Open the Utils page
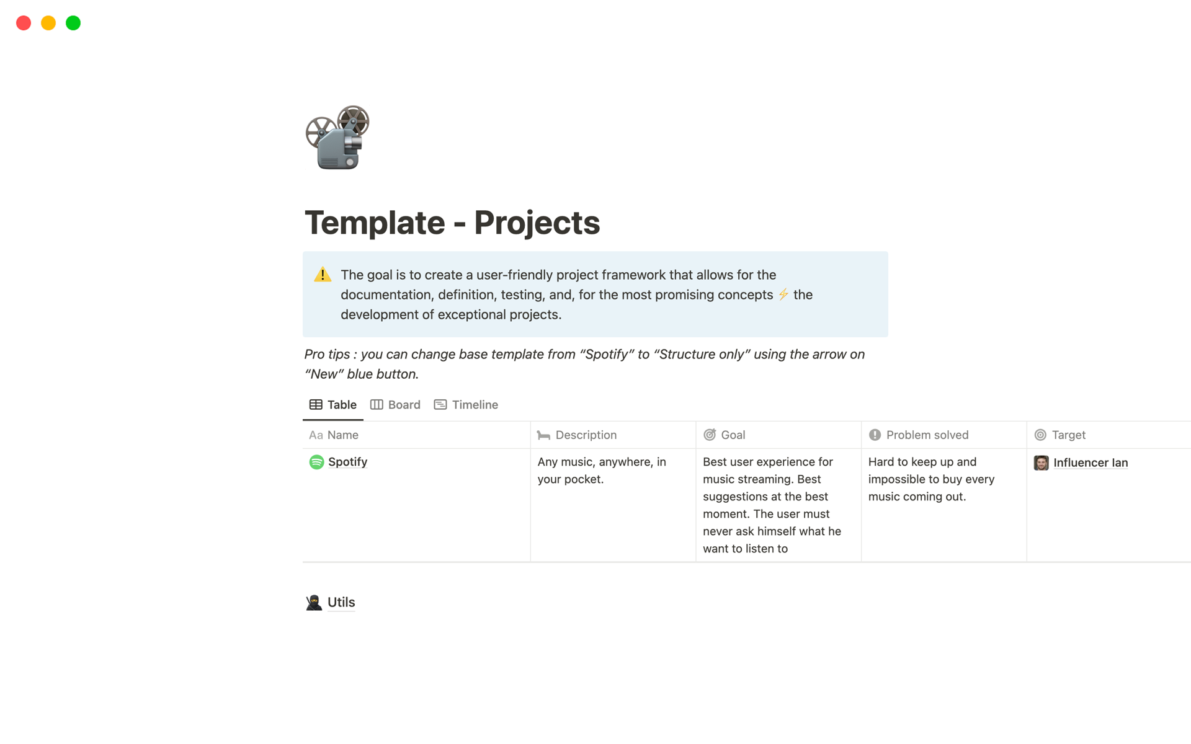The height and width of the screenshot is (744, 1191). (341, 601)
